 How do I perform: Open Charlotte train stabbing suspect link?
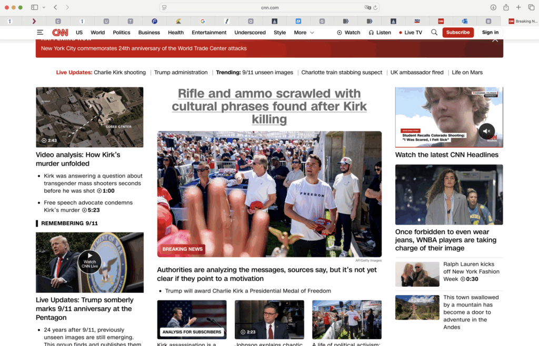342,72
